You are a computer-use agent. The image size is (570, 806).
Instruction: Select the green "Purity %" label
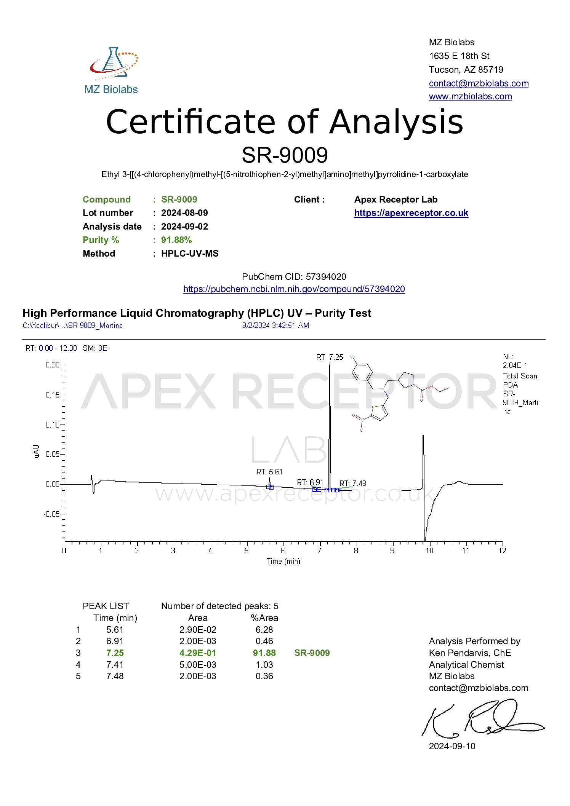(101, 240)
